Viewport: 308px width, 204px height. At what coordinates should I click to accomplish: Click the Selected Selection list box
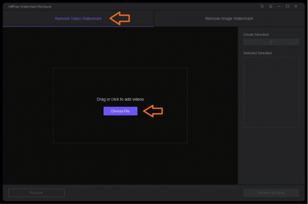coord(271,92)
